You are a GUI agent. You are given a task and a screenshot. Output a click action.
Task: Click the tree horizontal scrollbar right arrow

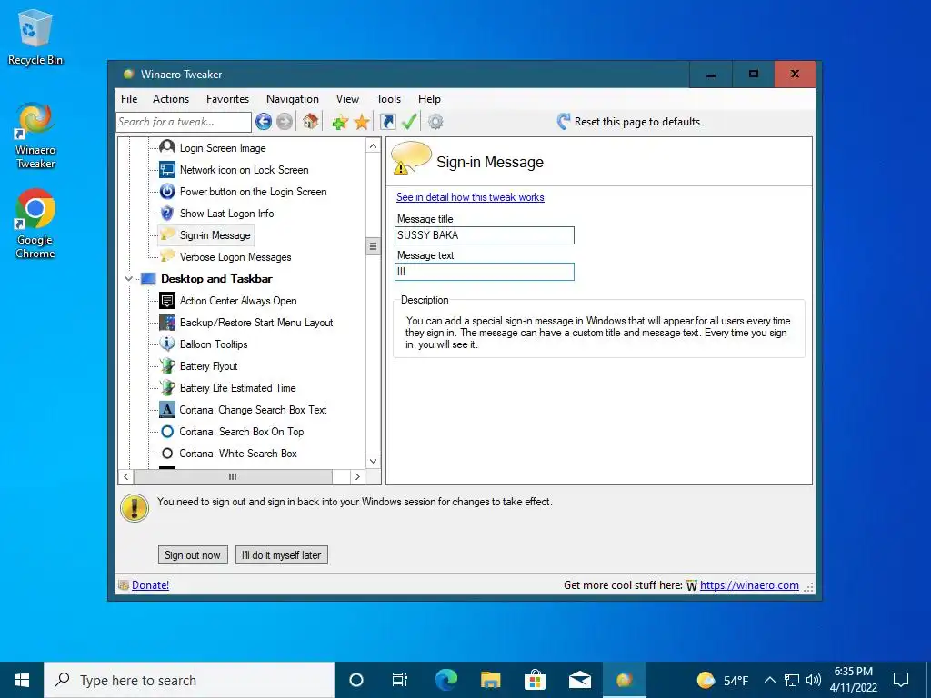[357, 476]
